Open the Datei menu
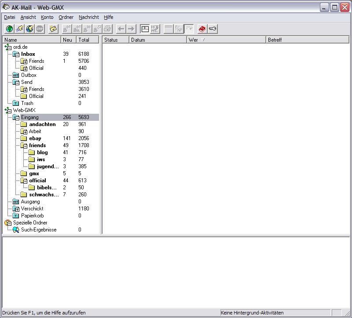 tap(10, 17)
